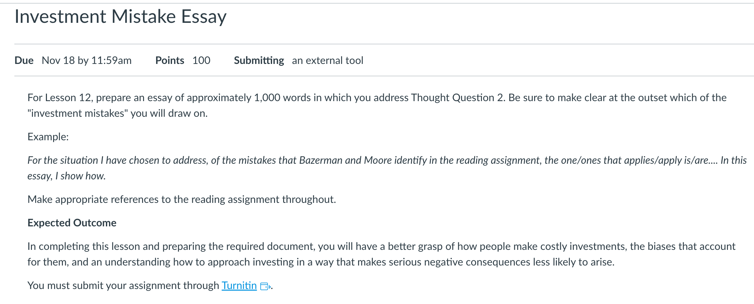
Task: Select the Points bold label
Action: pos(170,60)
